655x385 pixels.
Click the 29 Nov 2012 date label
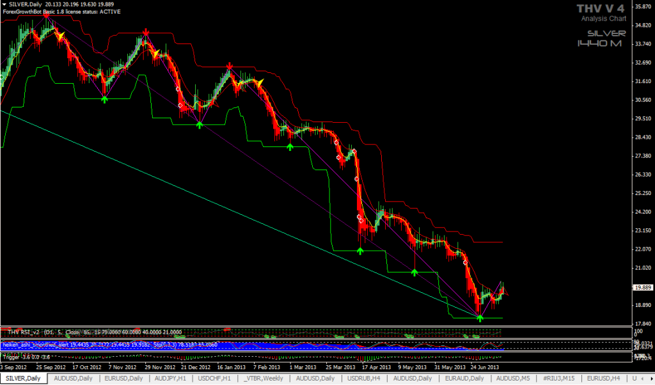tap(160, 368)
